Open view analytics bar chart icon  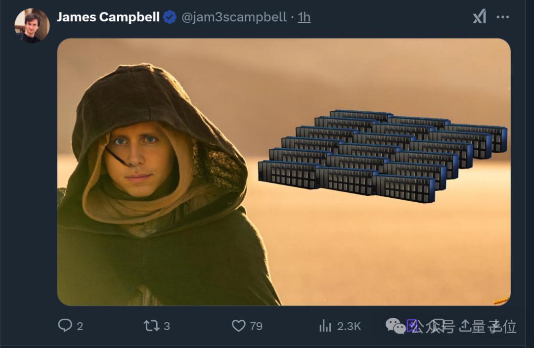[325, 325]
